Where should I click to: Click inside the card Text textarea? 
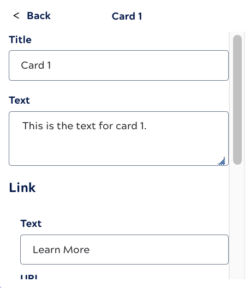point(118,139)
